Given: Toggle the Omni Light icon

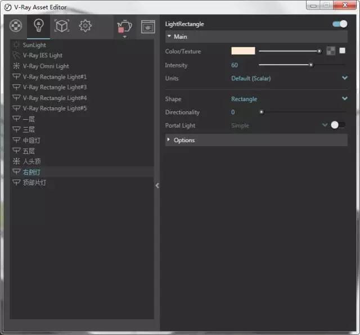Looking at the screenshot, I should (16, 66).
